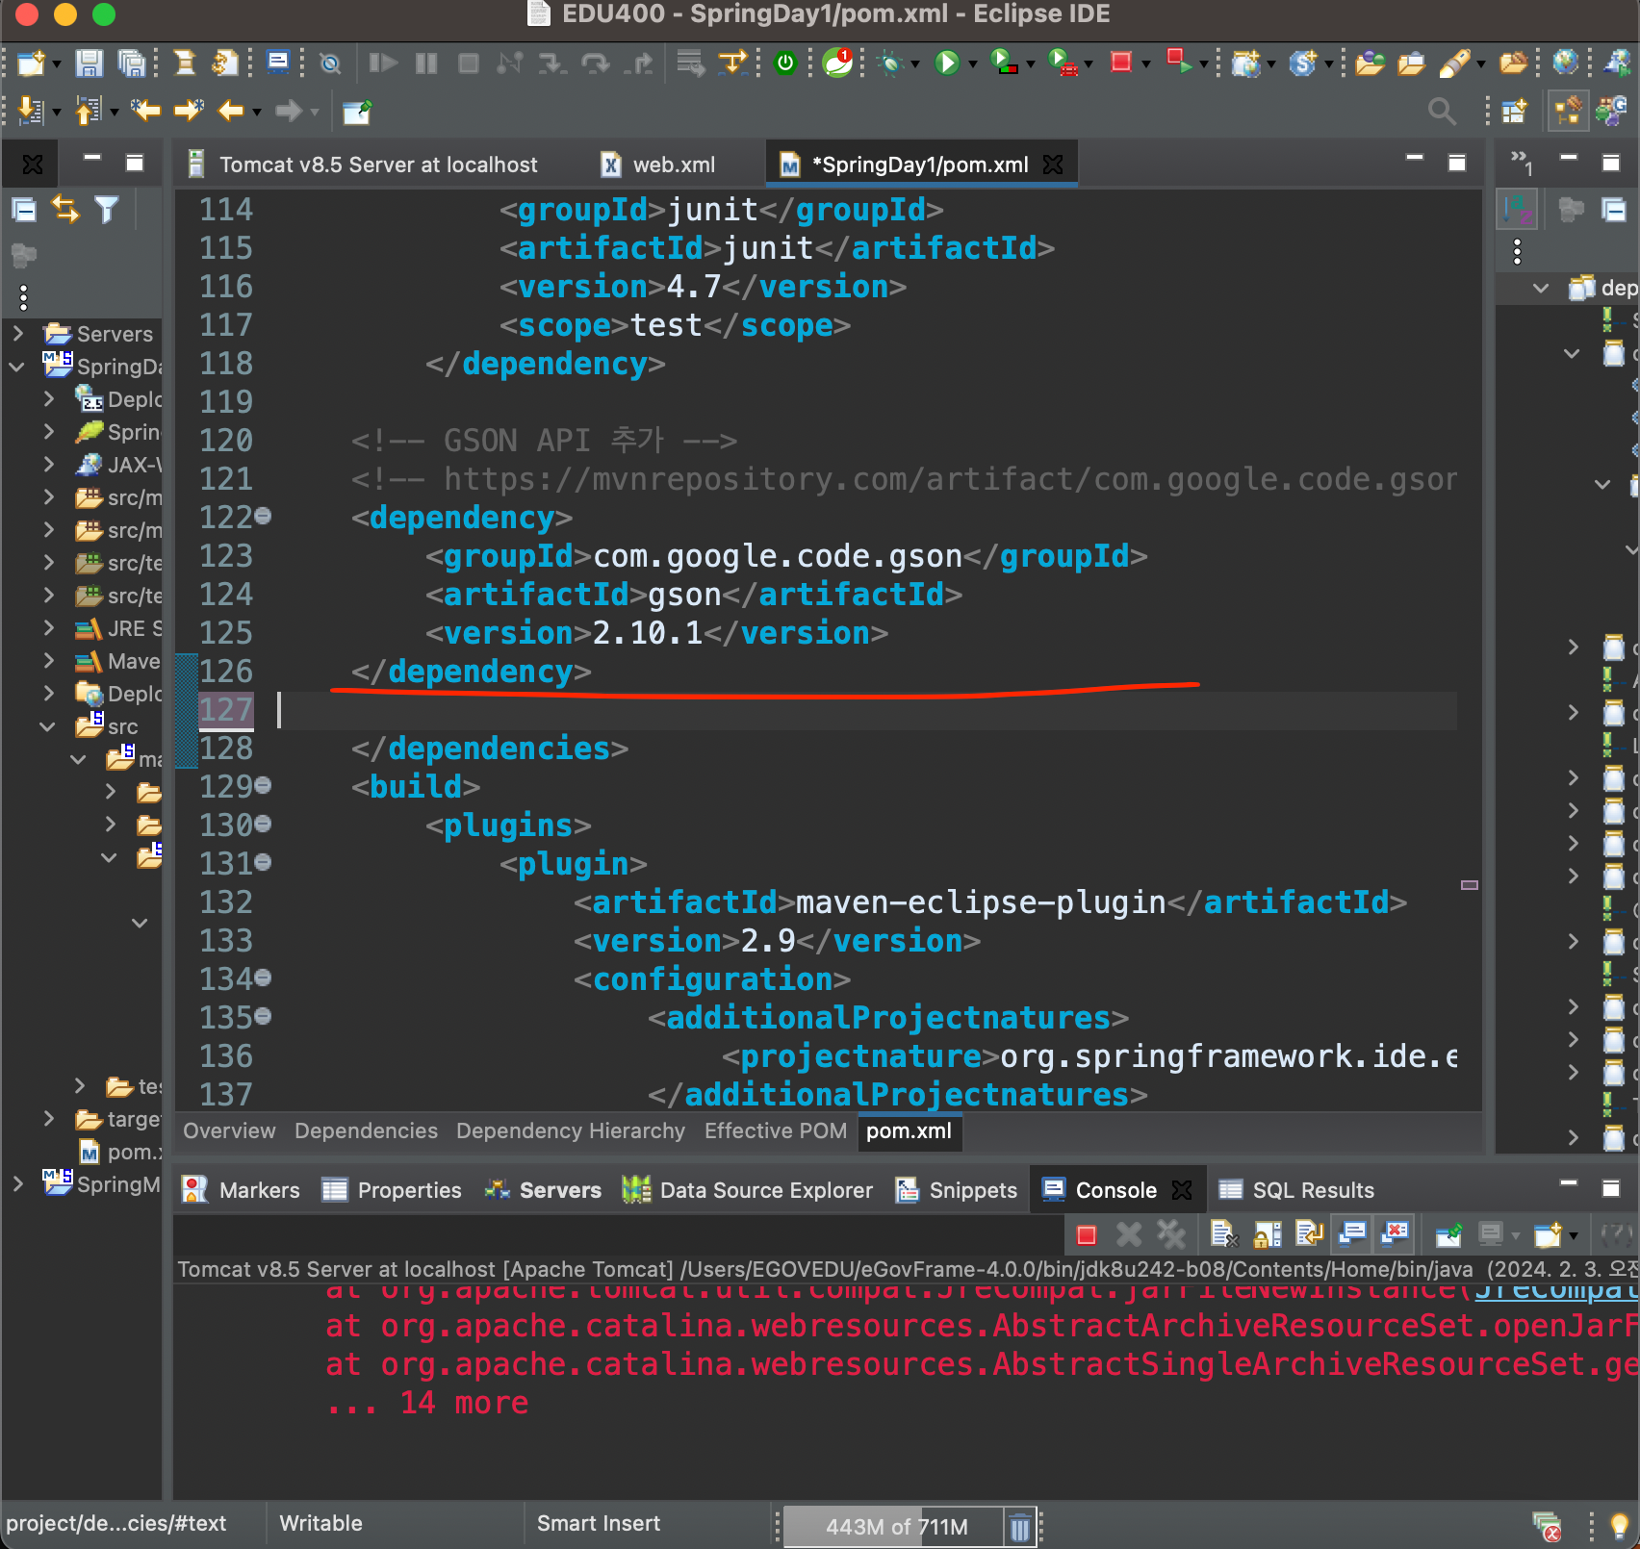Open the SQL Results tab
Screen dimensions: 1640x1549
coord(1296,1190)
